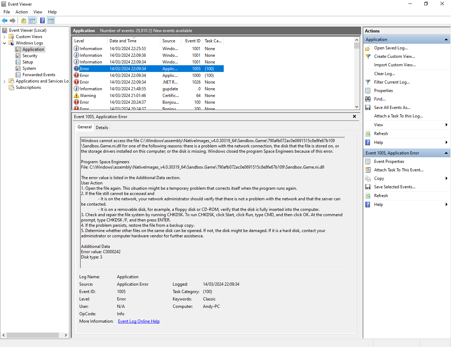Click the Up One Level folder icon
The height and width of the screenshot is (347, 451).
(x=23, y=20)
